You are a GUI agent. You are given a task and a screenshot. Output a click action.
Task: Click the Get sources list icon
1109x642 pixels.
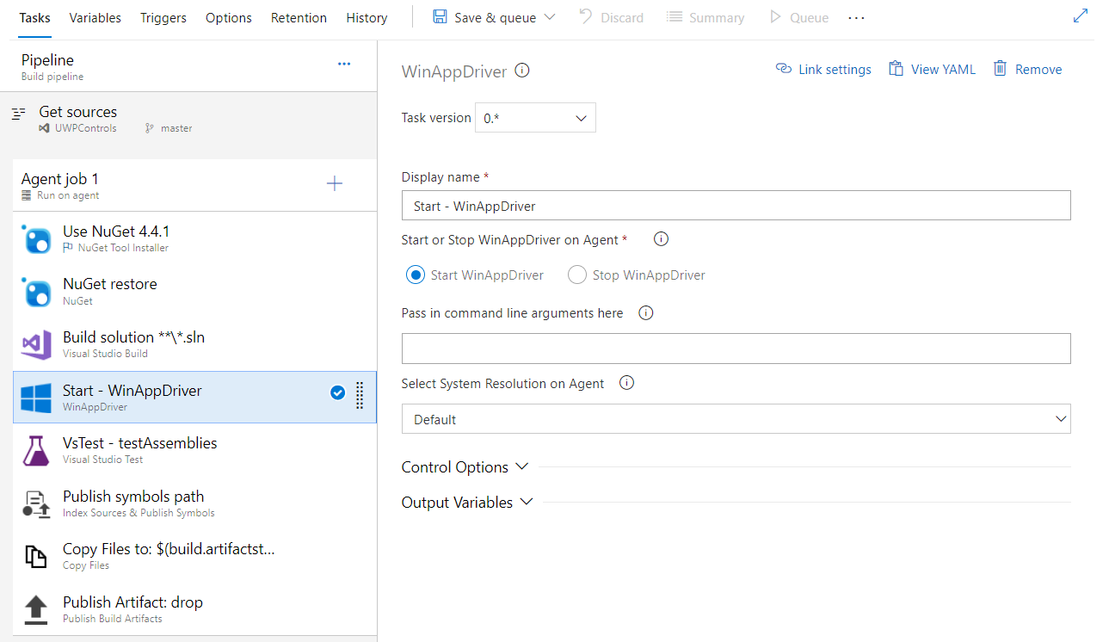[19, 113]
